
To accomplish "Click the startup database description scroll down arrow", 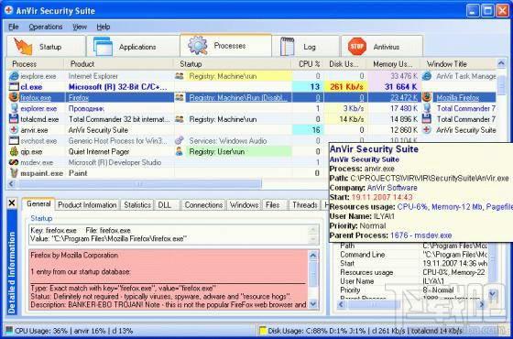I will click(313, 304).
